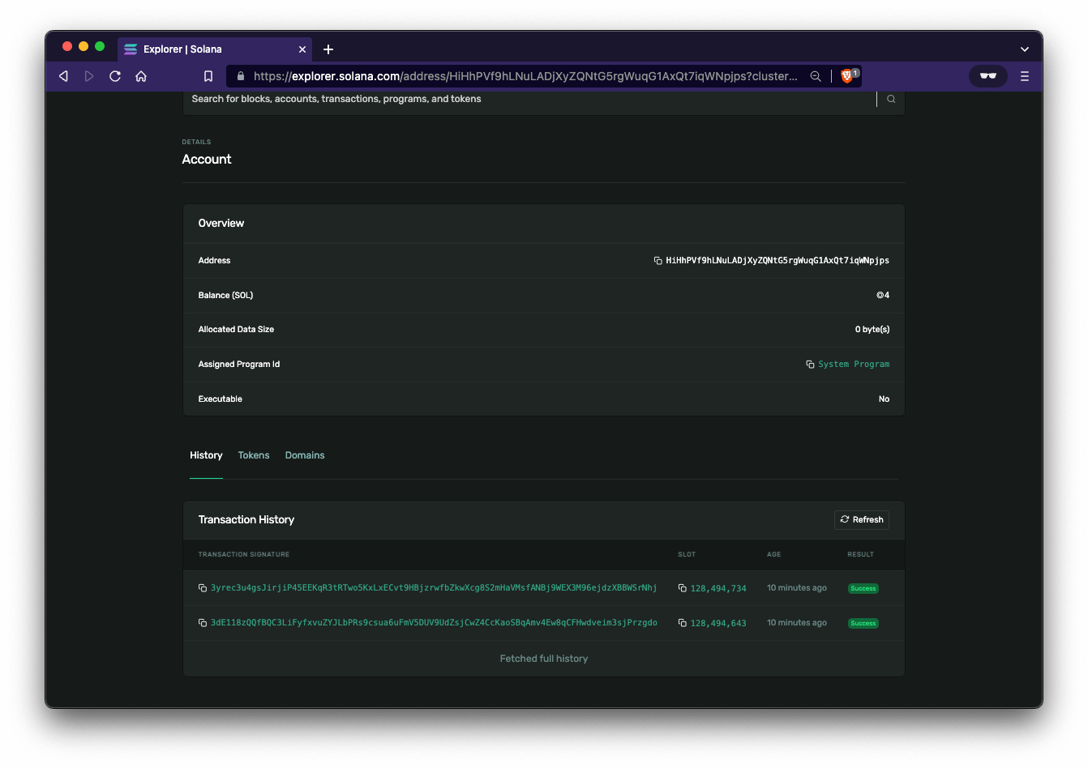Click the 'Allocated Data Size' label
Image resolution: width=1088 pixels, height=768 pixels.
tap(236, 330)
